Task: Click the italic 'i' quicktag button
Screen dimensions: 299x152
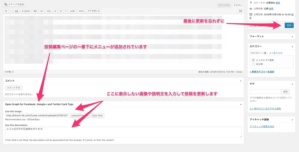Action: point(11,11)
